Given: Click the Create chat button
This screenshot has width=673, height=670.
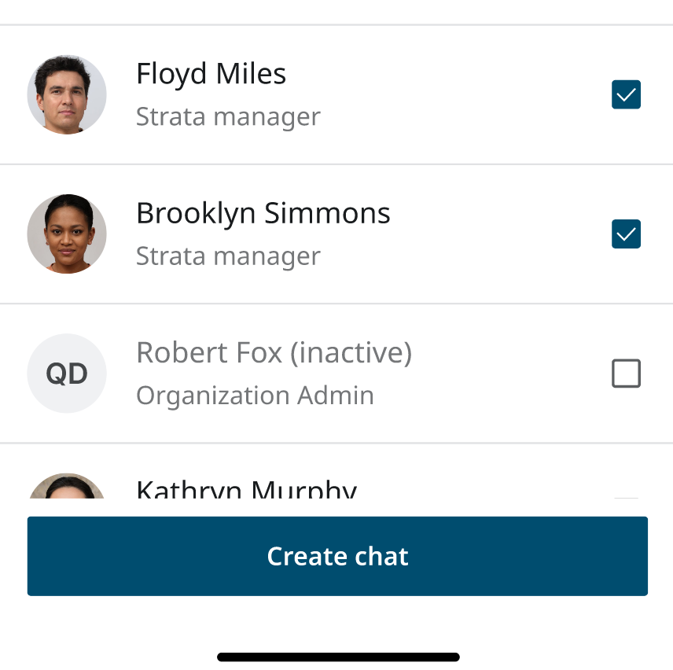Looking at the screenshot, I should pyautogui.click(x=337, y=556).
